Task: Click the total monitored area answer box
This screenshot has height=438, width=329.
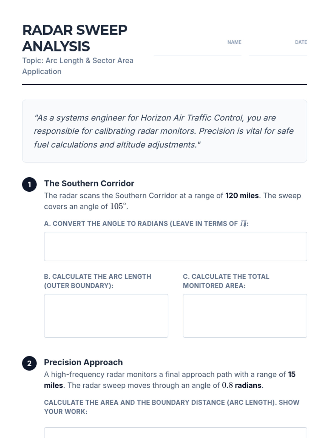Action: pos(245,316)
